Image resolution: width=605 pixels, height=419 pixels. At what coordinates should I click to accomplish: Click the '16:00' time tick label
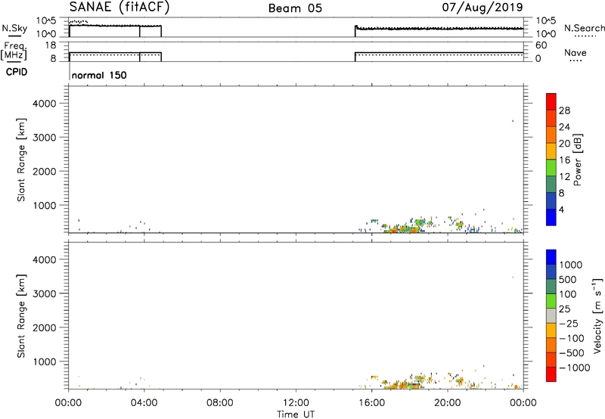click(x=371, y=403)
